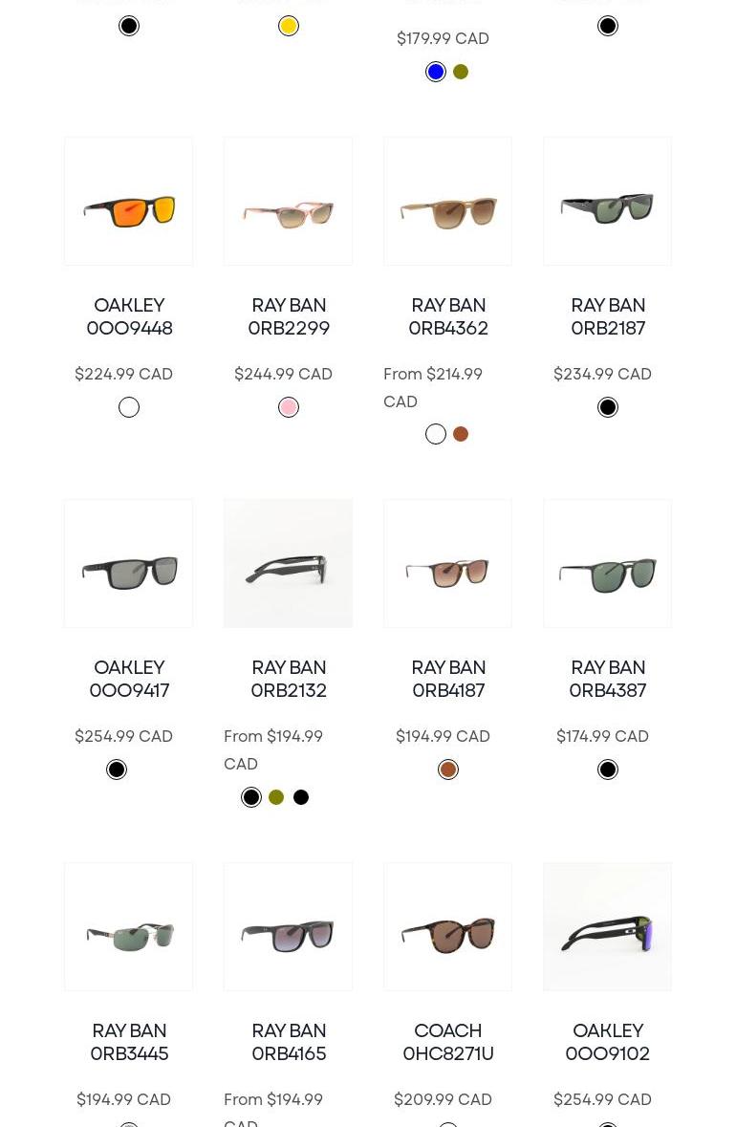The width and height of the screenshot is (736, 1127).
Task: Open the Oakley 0OO9102 side-view product image
Action: click(607, 926)
